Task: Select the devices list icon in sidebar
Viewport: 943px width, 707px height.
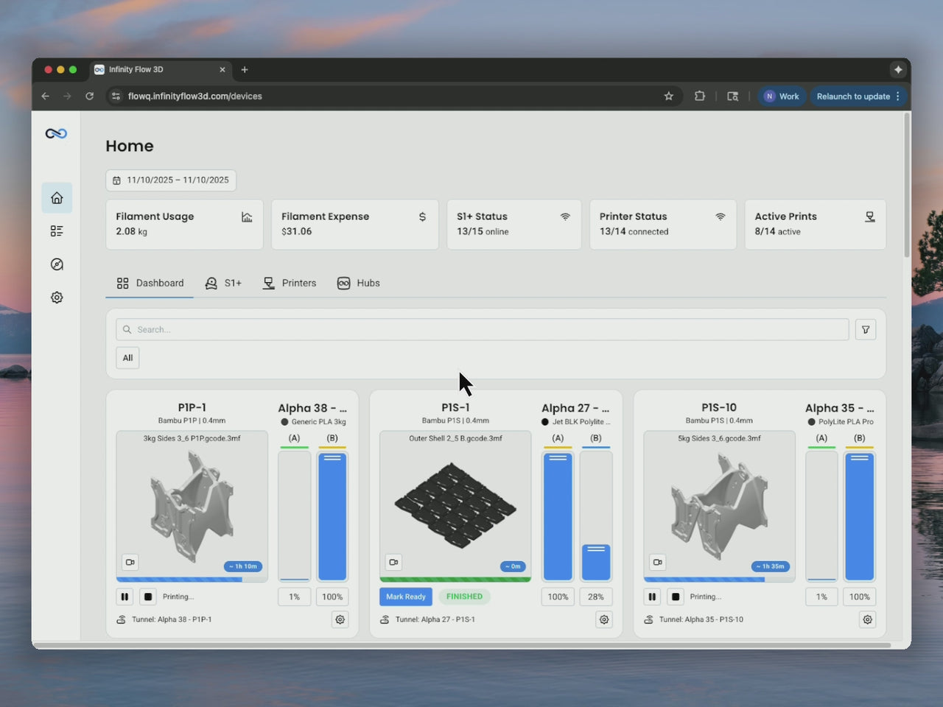Action: (x=57, y=231)
